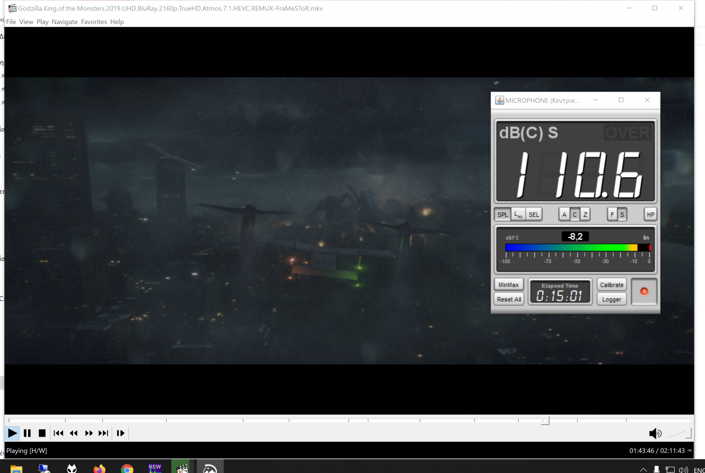Minimize the MICROPHONE meter window
Image resolution: width=705 pixels, height=473 pixels.
pyautogui.click(x=595, y=100)
